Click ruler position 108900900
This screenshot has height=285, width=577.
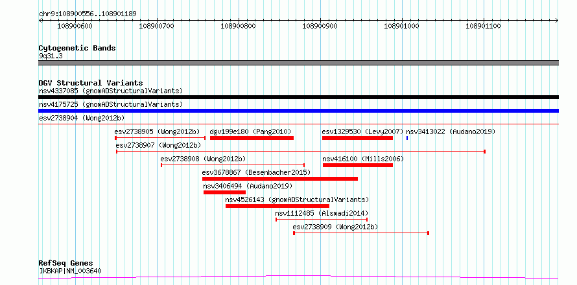pos(320,26)
